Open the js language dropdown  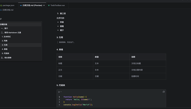[60, 92]
